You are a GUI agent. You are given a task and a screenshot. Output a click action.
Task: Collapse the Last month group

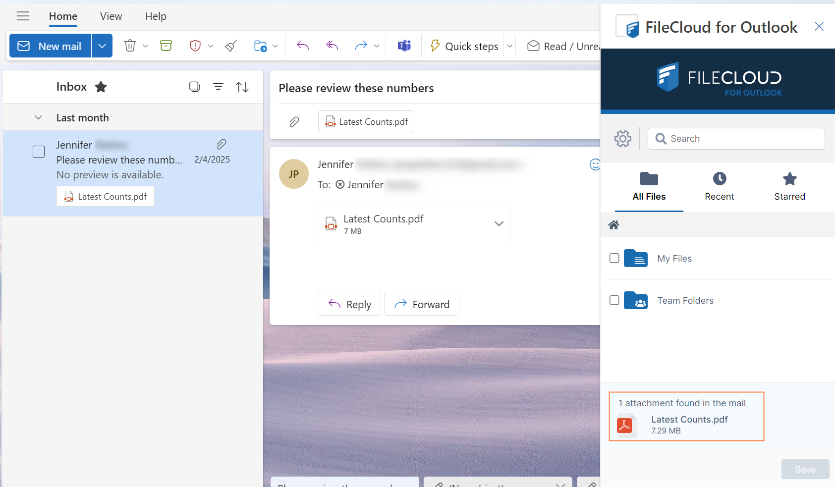[x=38, y=118]
